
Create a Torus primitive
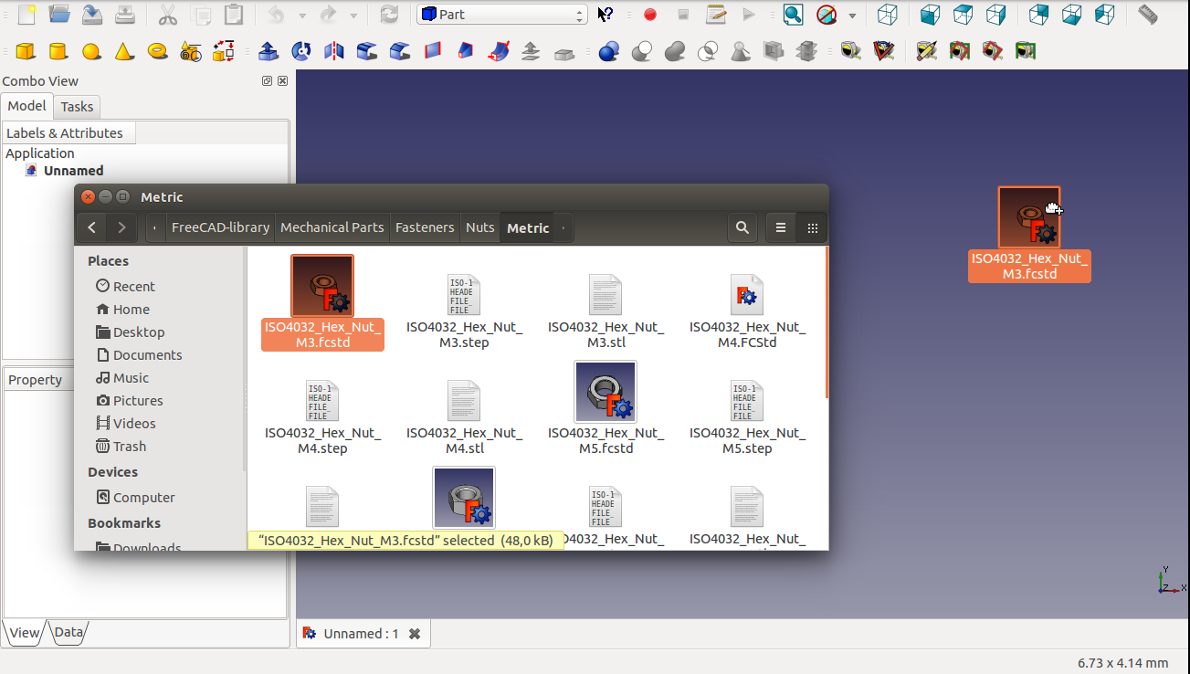tap(157, 51)
